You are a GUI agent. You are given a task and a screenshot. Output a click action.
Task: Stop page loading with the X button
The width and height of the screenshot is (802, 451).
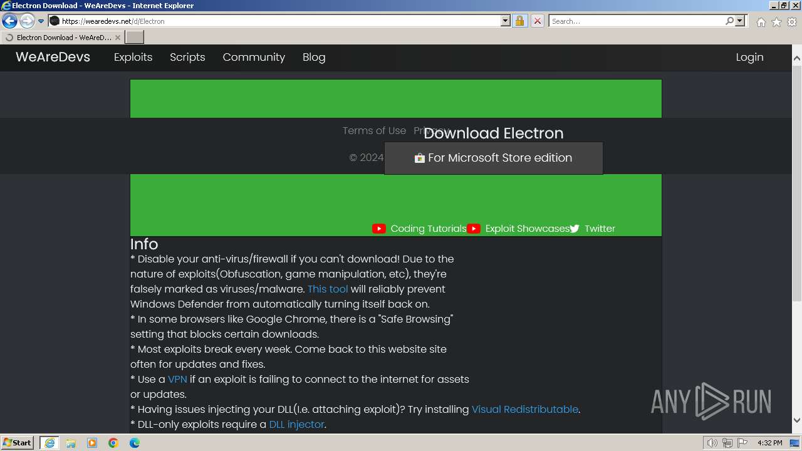[538, 21]
